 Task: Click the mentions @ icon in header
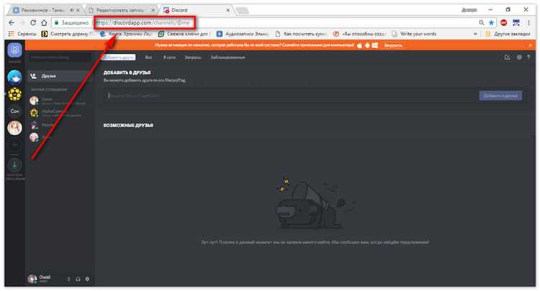519,57
